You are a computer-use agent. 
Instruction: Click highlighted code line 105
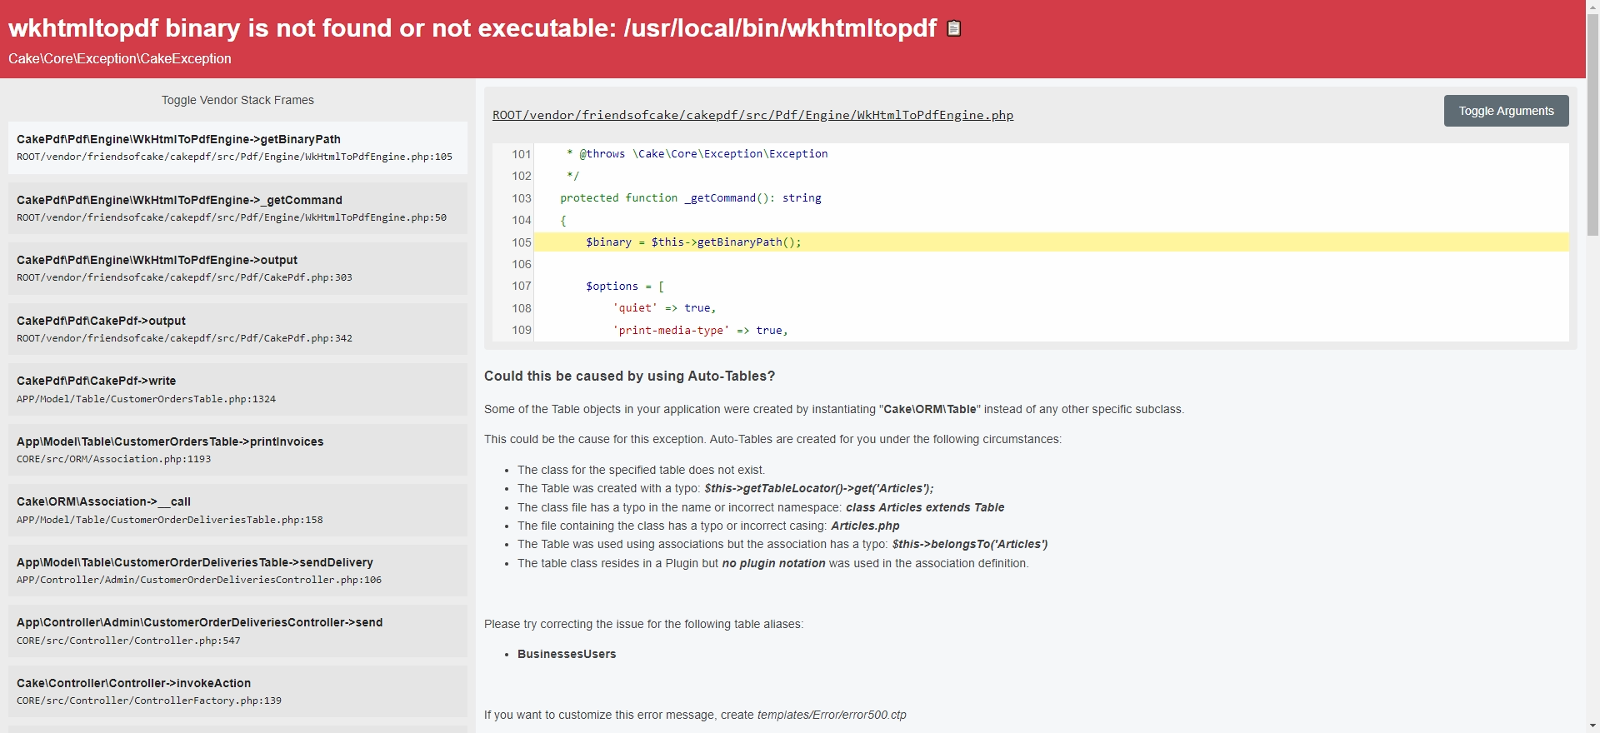click(693, 242)
